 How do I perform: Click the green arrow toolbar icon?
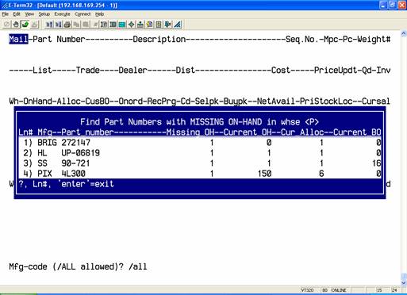tap(25, 25)
